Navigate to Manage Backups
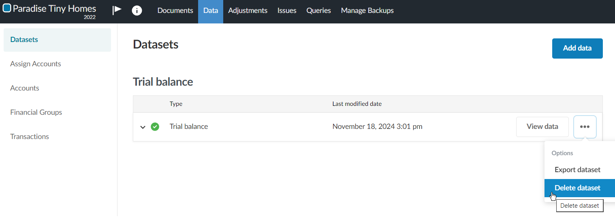Viewport: 615px width, 217px height. 367,11
